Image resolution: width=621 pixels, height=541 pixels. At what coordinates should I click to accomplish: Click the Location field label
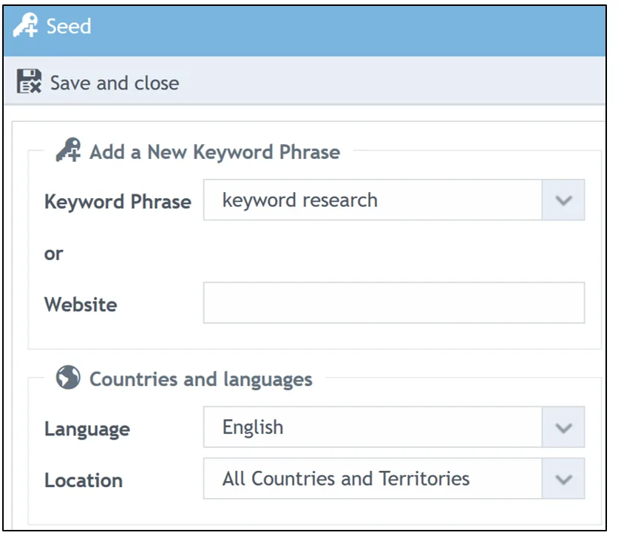(84, 480)
